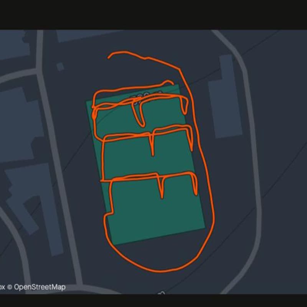Open the OpenStreetMap attribution link
307x307 pixels.
click(x=40, y=287)
